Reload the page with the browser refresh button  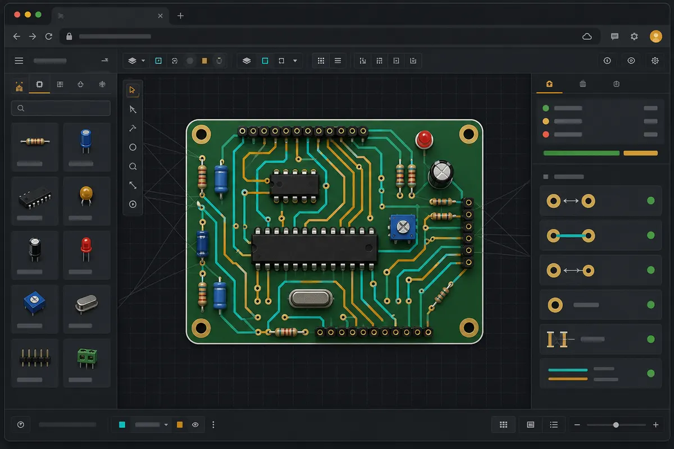pos(49,36)
